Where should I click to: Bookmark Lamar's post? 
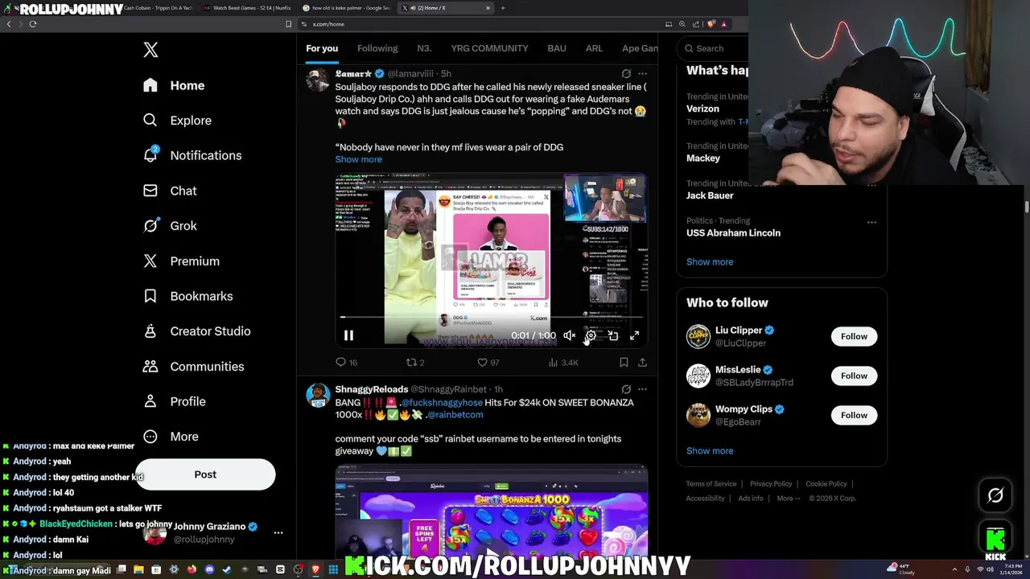click(624, 363)
